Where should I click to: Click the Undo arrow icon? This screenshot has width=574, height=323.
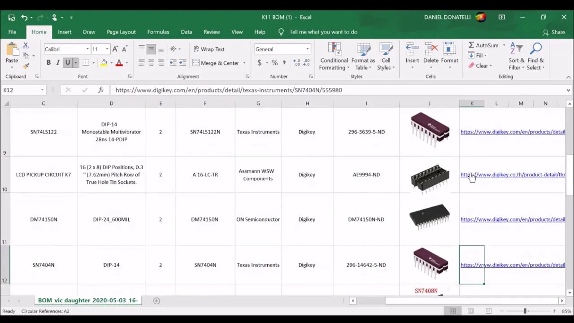coord(24,17)
